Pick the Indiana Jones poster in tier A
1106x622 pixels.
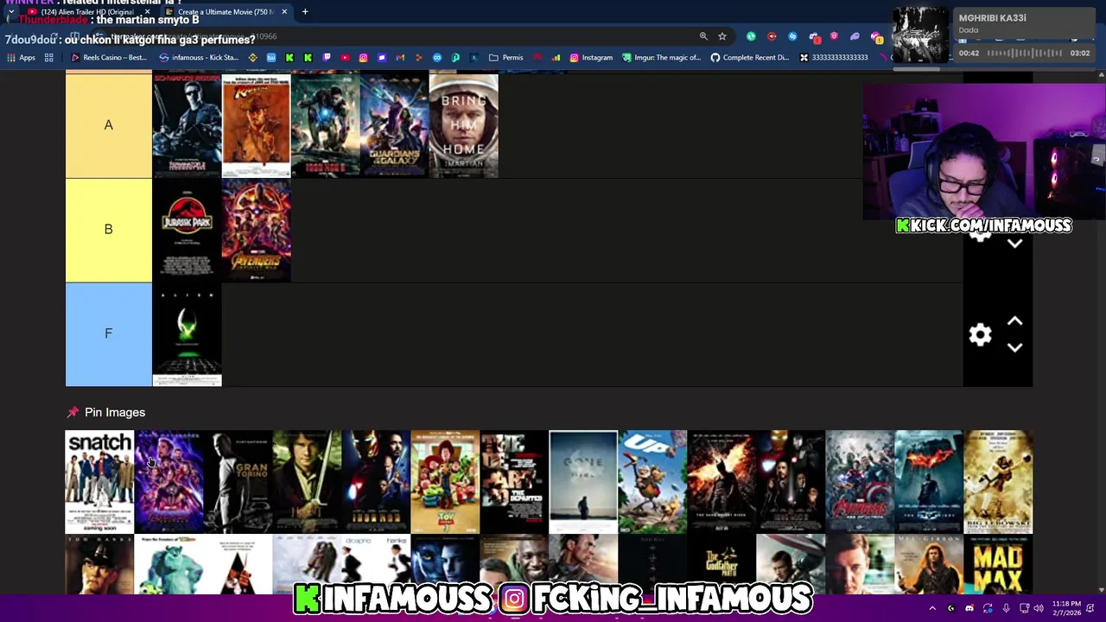point(256,125)
